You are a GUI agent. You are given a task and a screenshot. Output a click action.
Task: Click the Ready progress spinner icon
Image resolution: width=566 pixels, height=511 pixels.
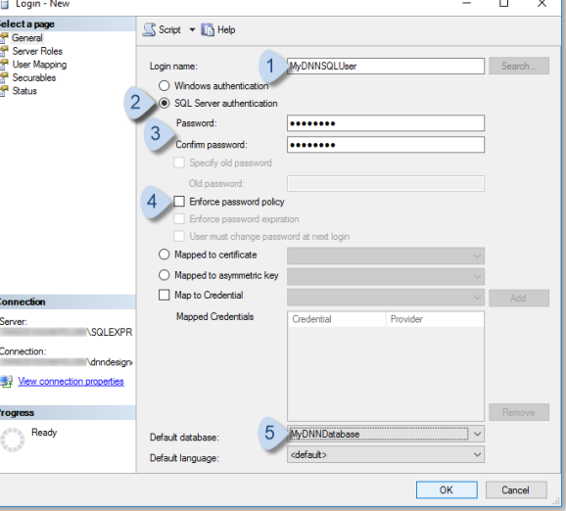point(13,440)
